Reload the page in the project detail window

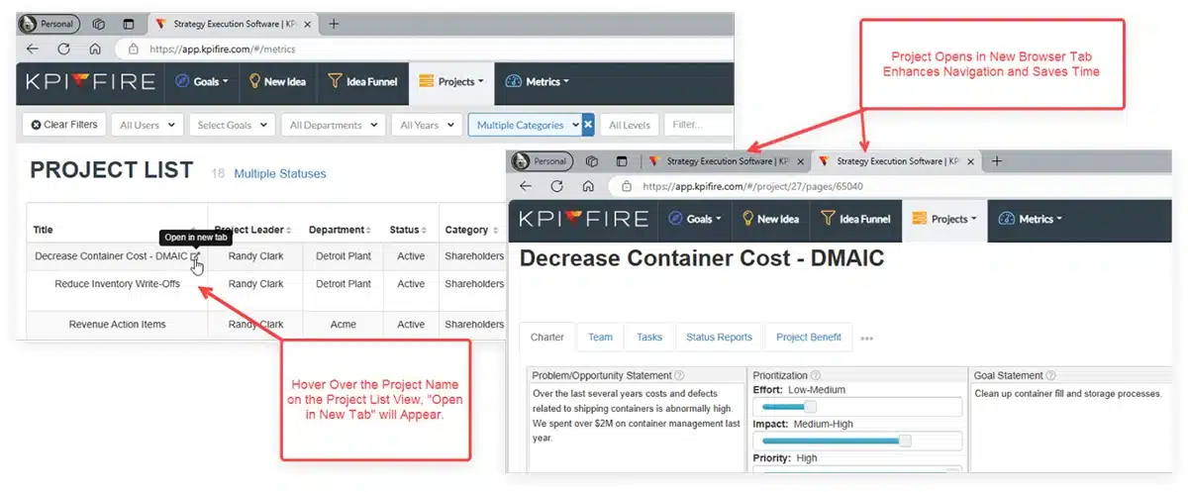557,186
